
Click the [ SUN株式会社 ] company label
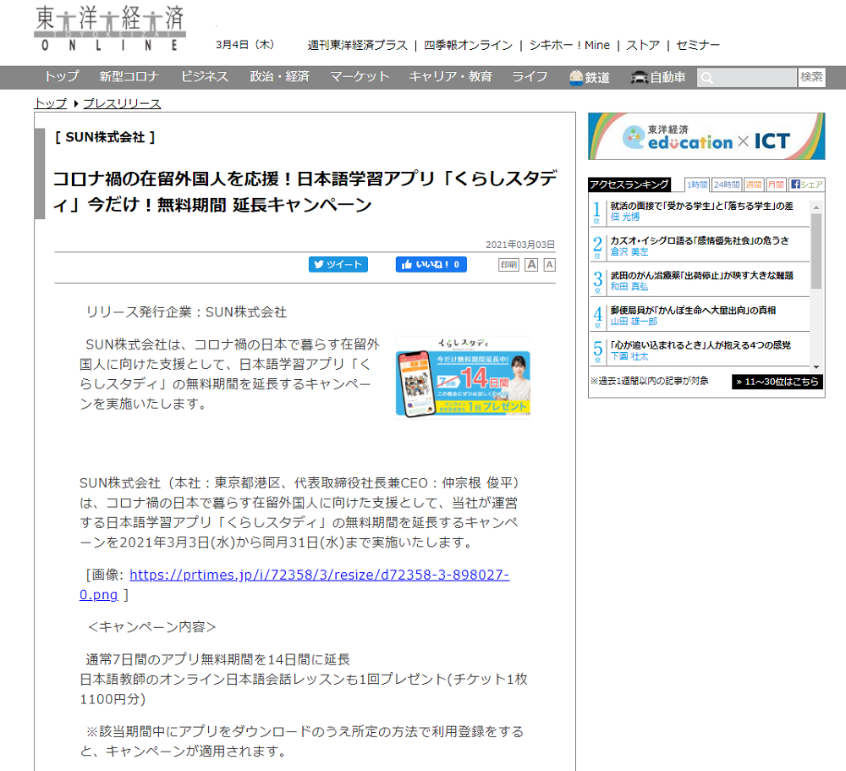pyautogui.click(x=105, y=138)
